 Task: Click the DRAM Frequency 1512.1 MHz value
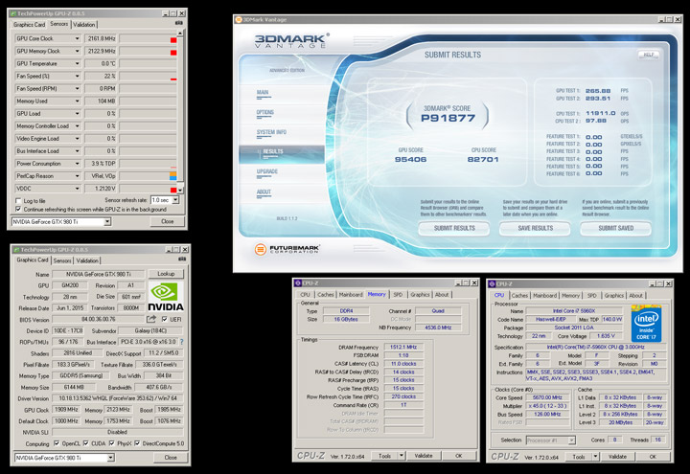tap(403, 347)
